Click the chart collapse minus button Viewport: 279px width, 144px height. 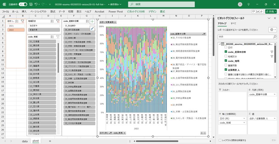tap(205, 133)
